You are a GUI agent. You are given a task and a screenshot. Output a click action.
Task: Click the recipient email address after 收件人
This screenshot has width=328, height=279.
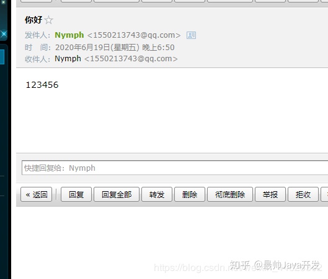click(131, 59)
